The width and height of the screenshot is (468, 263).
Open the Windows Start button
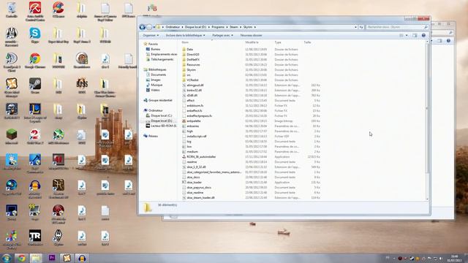coord(7,258)
